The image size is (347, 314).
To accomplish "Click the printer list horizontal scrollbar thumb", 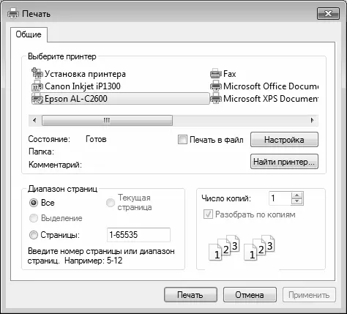I will pyautogui.click(x=107, y=120).
